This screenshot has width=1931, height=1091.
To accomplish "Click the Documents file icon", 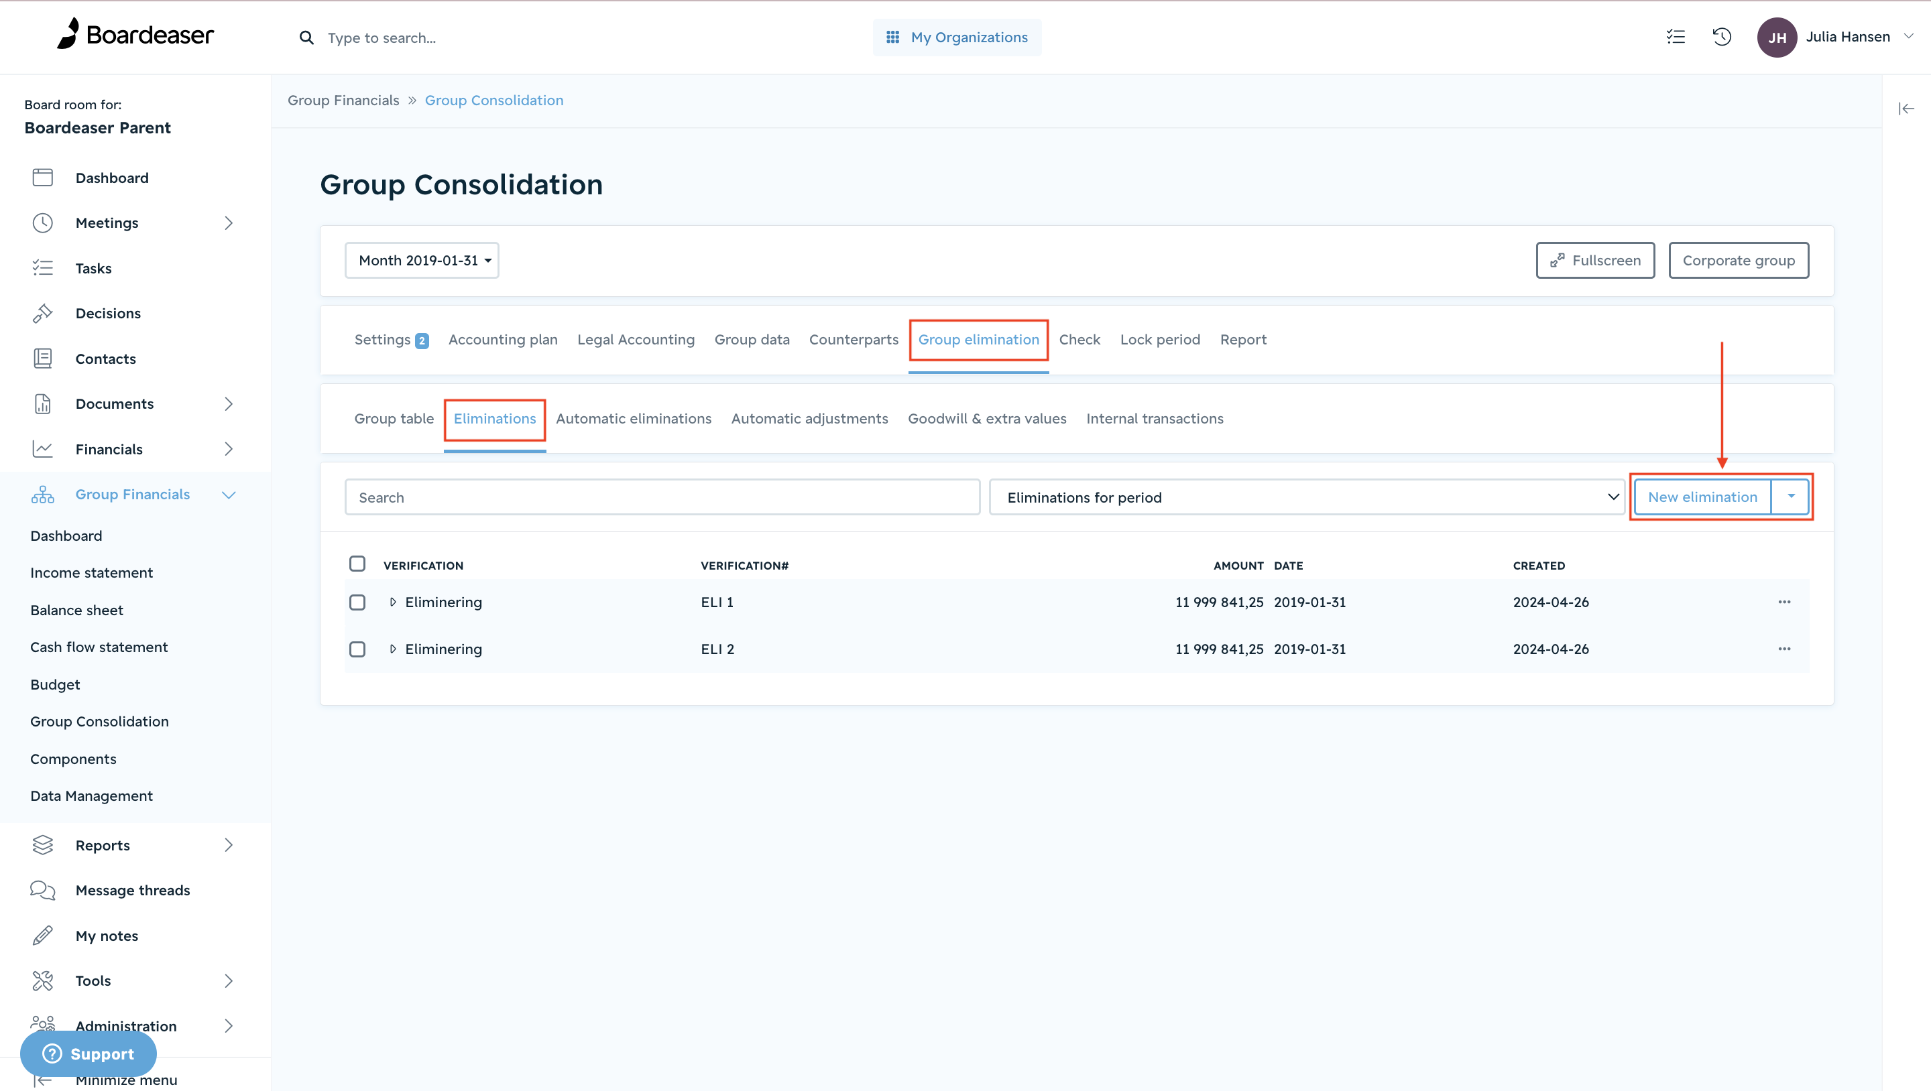I will tap(43, 404).
